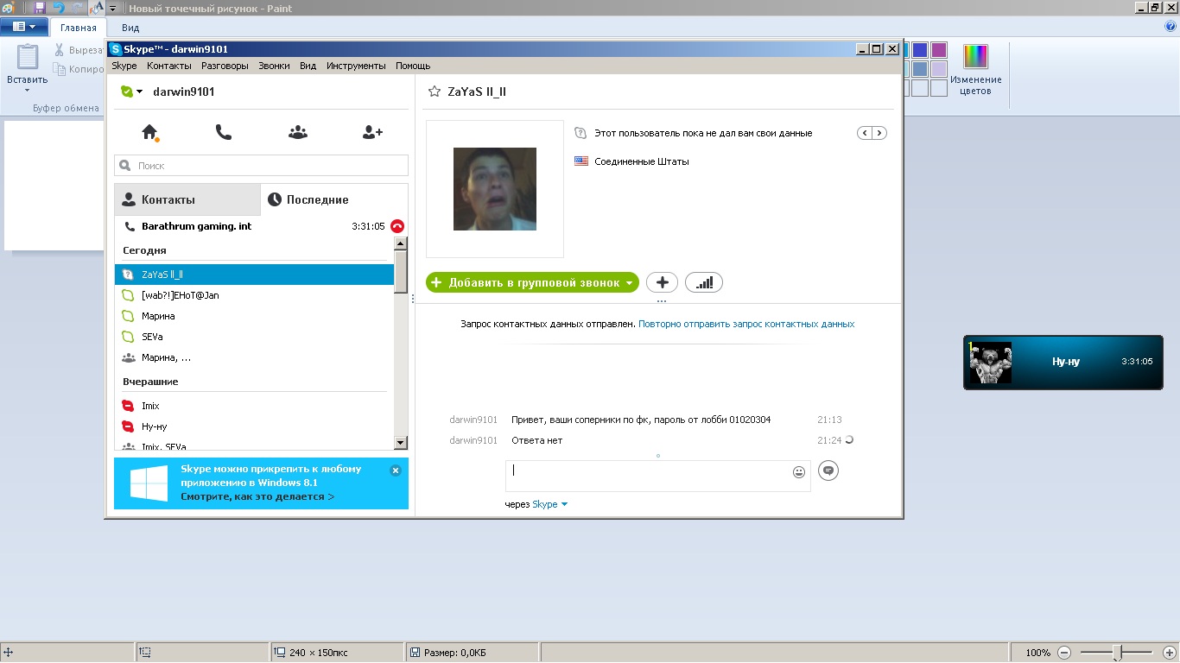Open the Контакты menu
Screen dimensions: 1180x663
click(169, 66)
